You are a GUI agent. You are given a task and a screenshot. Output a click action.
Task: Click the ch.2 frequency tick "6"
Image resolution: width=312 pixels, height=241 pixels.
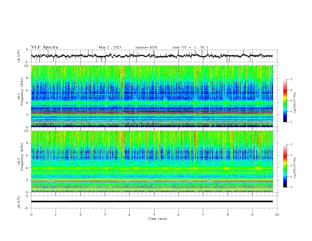(28, 156)
